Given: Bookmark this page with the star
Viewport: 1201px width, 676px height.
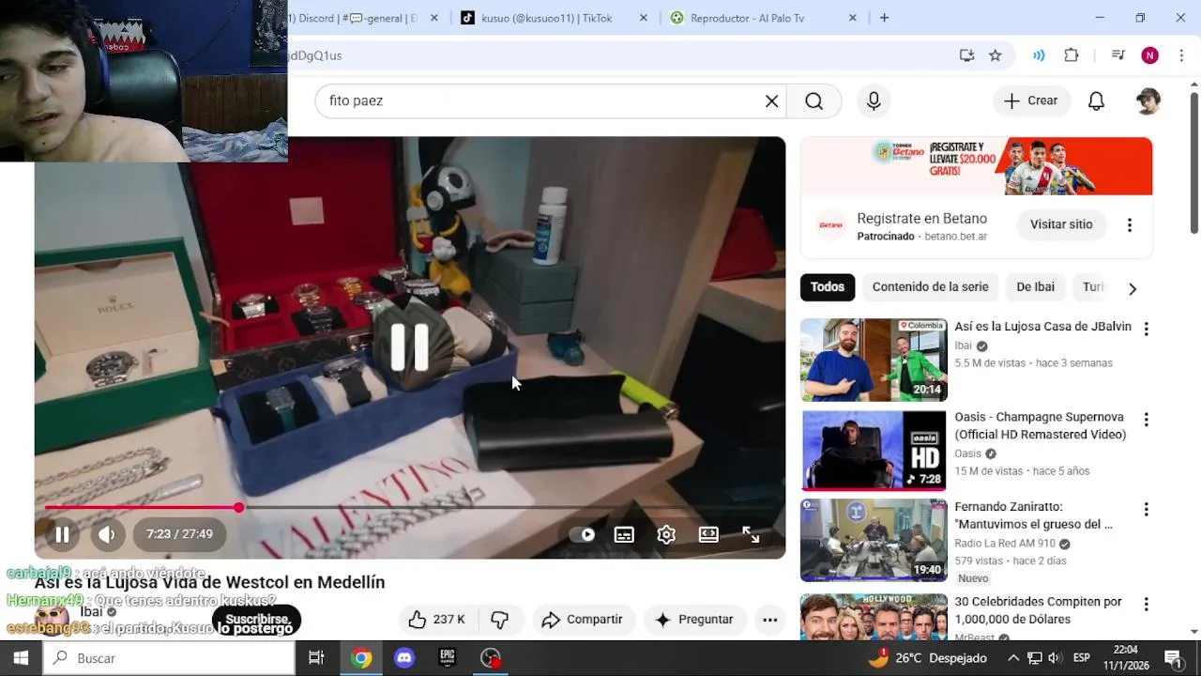Looking at the screenshot, I should (x=996, y=55).
